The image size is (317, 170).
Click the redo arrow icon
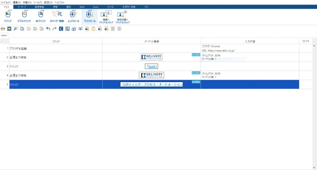(x=54, y=29)
